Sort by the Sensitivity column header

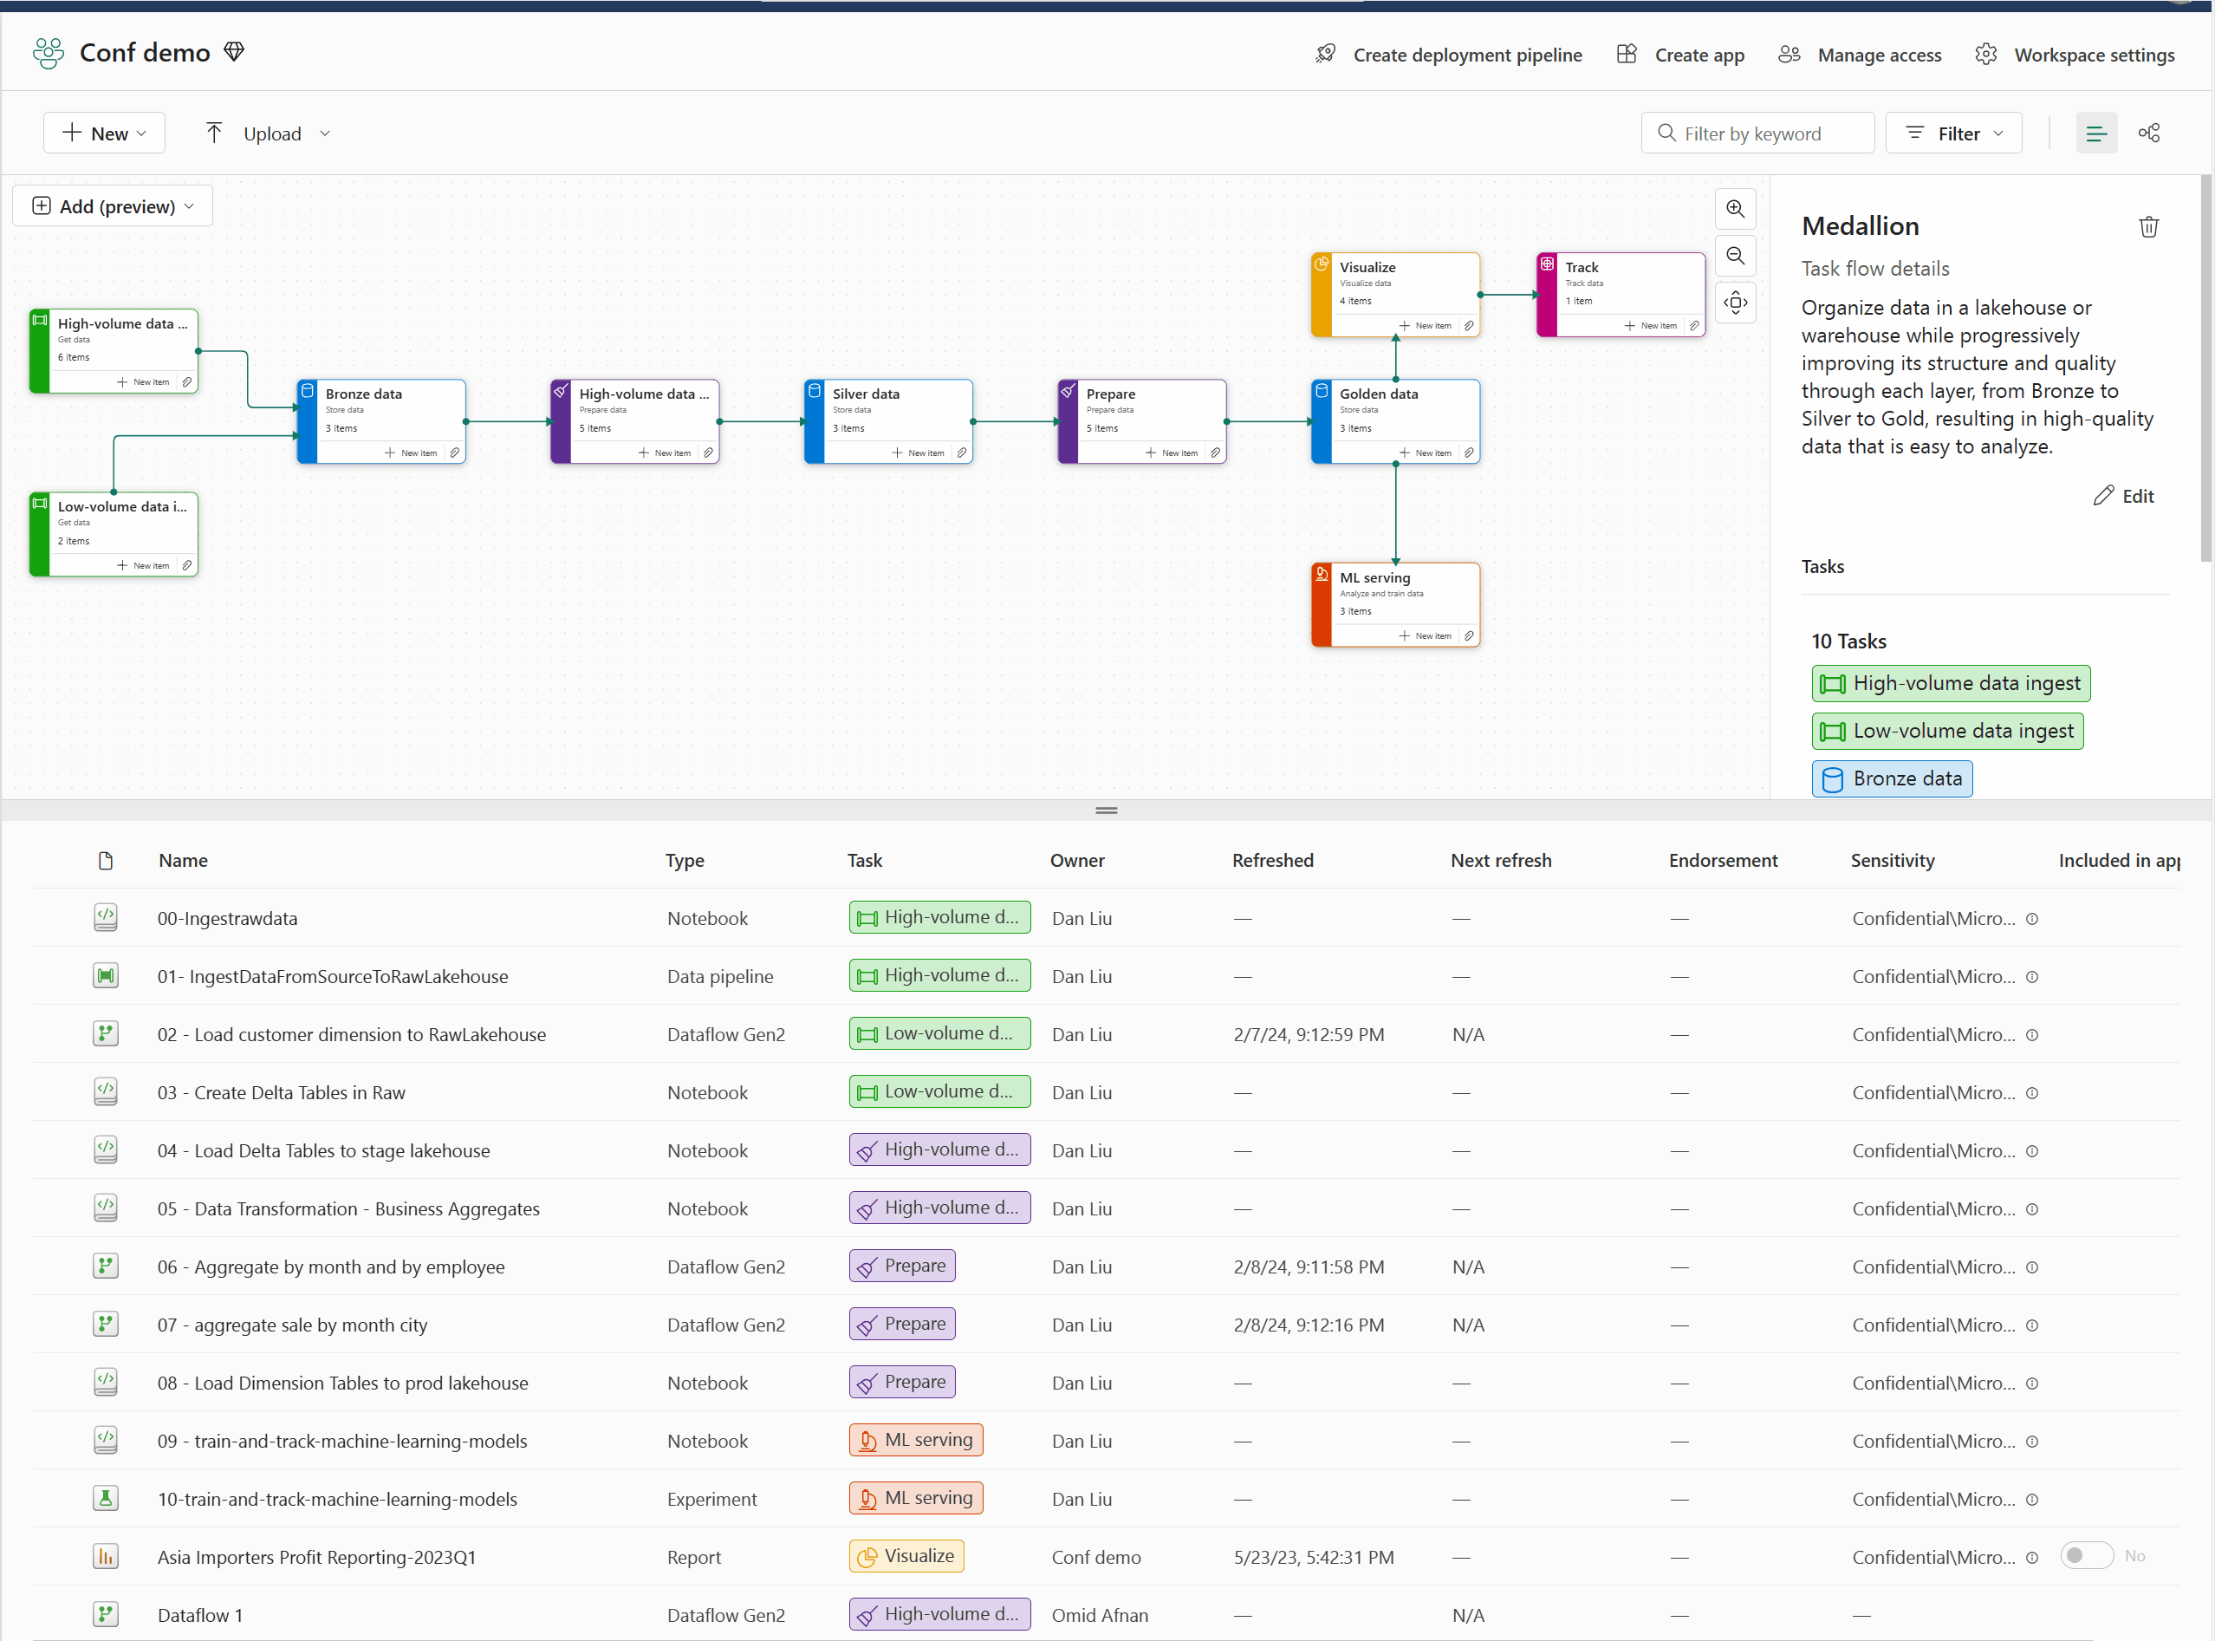(x=1893, y=860)
